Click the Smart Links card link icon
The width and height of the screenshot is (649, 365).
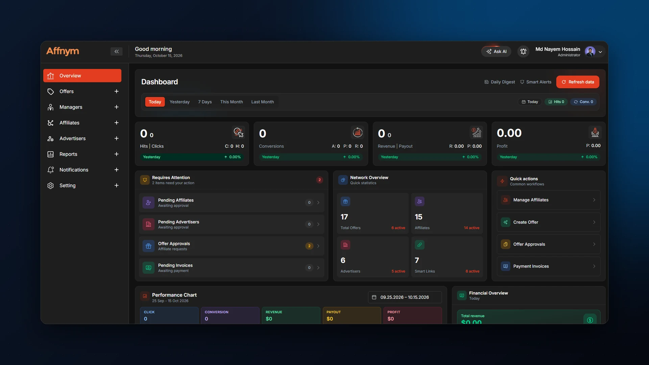pyautogui.click(x=419, y=245)
